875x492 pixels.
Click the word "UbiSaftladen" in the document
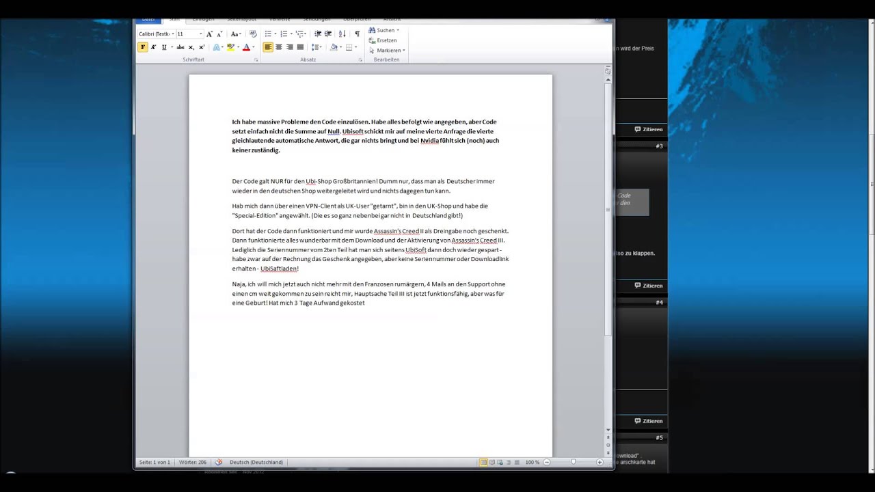[278, 269]
